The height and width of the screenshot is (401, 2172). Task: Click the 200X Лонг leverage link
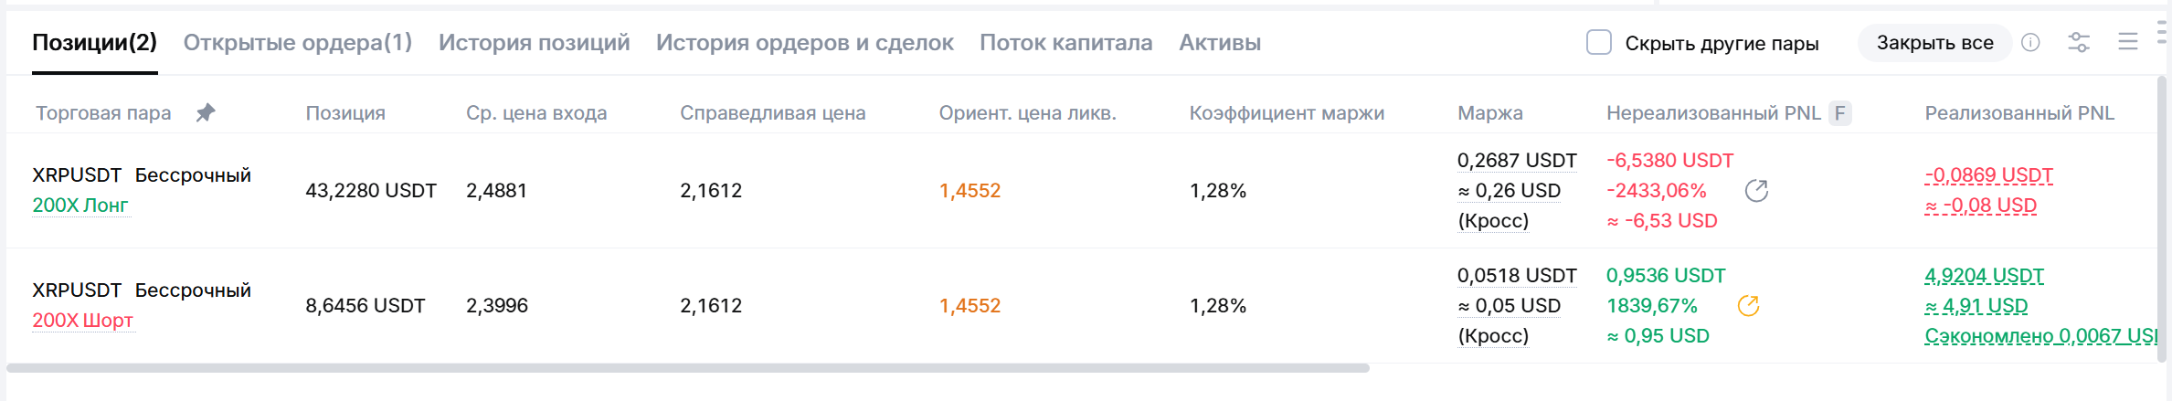pos(80,206)
